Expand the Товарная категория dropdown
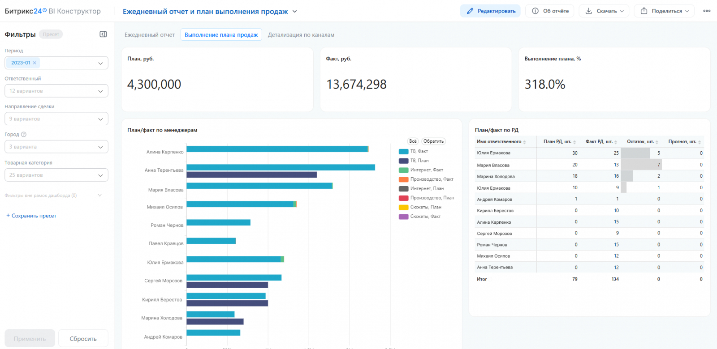The height and width of the screenshot is (349, 717). click(x=56, y=175)
